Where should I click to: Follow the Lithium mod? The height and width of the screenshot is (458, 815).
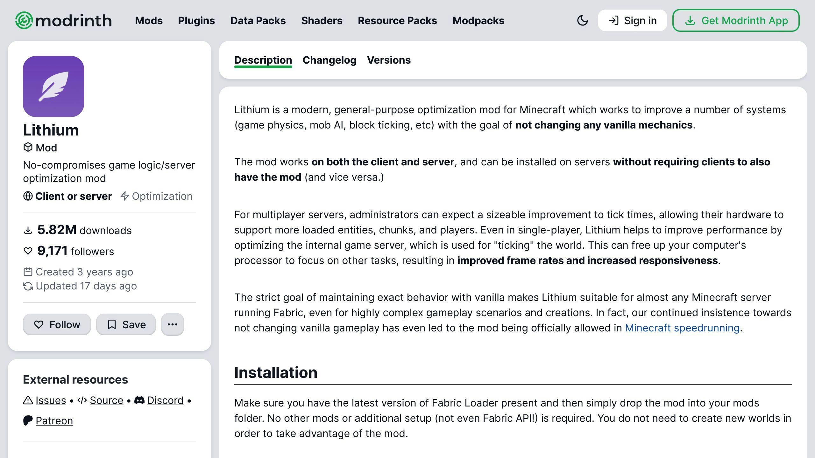click(x=57, y=324)
